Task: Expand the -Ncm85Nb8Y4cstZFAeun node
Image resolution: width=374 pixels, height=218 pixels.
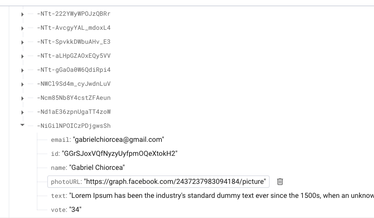Action: (x=22, y=98)
